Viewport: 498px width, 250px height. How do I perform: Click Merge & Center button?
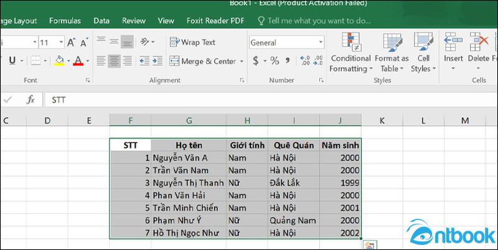203,61
